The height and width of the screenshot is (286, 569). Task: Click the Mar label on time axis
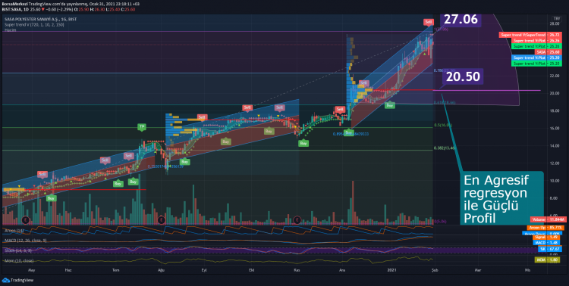[478, 270]
